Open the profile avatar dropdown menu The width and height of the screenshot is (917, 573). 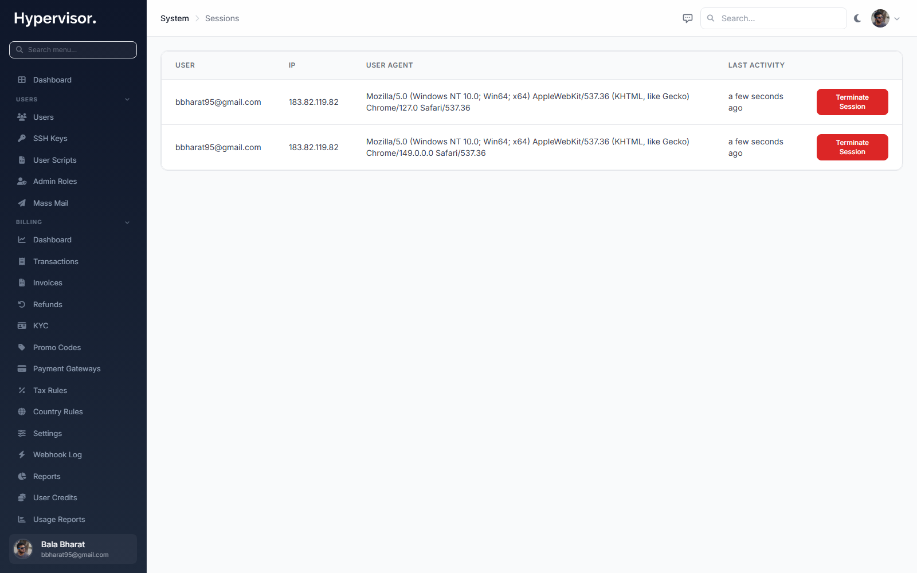pyautogui.click(x=885, y=18)
